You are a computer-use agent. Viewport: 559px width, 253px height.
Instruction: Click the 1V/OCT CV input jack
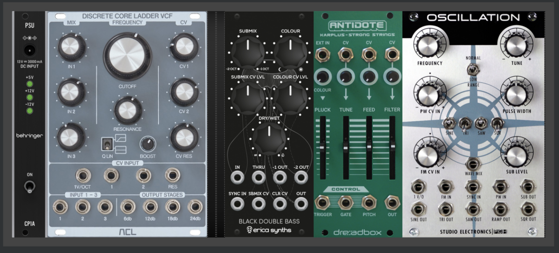84,176
